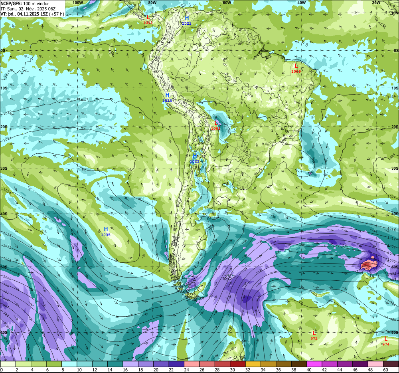Screen dimensions: 399x373
Task: Select the VT valid time line
Action: tap(32, 14)
